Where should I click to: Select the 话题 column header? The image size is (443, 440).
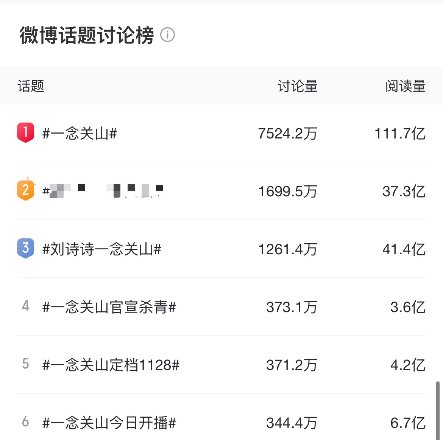coord(31,86)
